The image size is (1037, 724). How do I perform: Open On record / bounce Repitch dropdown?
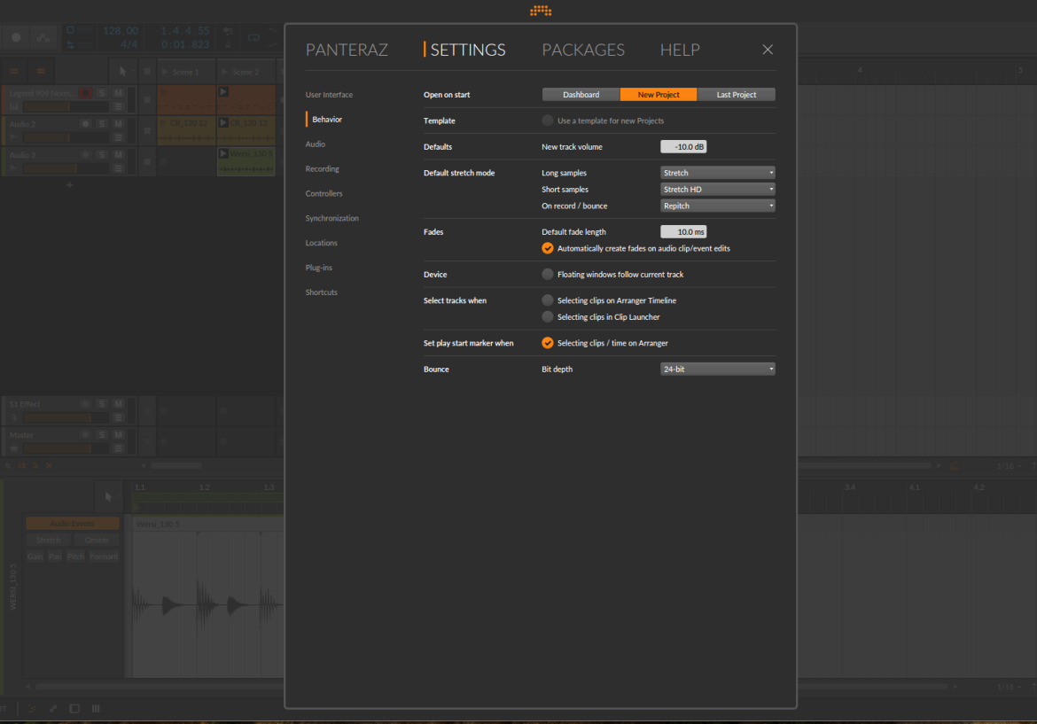pos(718,206)
